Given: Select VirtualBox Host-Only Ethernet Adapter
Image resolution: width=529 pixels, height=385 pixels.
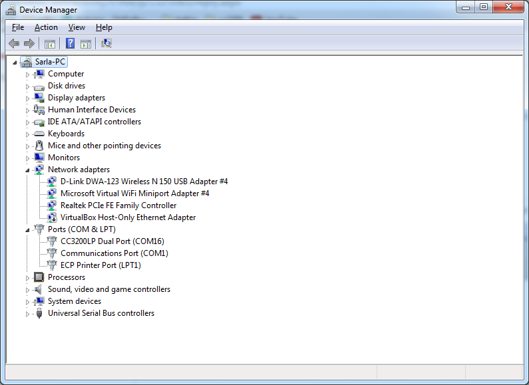Looking at the screenshot, I should click(128, 217).
